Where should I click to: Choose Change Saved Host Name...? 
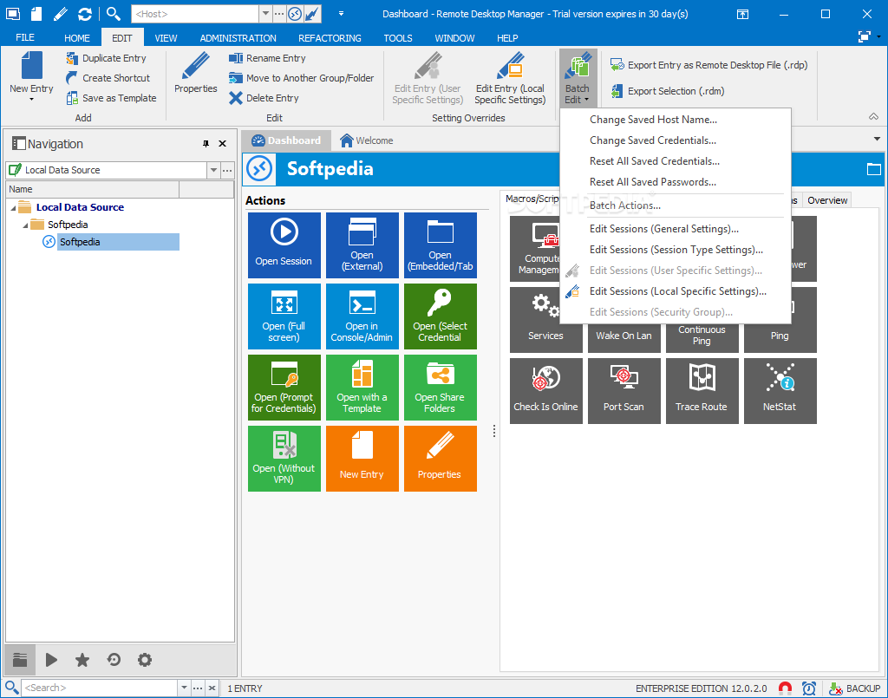click(x=653, y=120)
